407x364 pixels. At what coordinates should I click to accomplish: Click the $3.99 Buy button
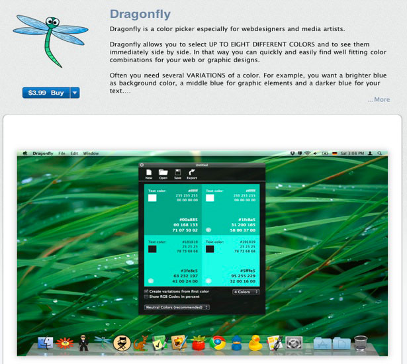point(46,93)
